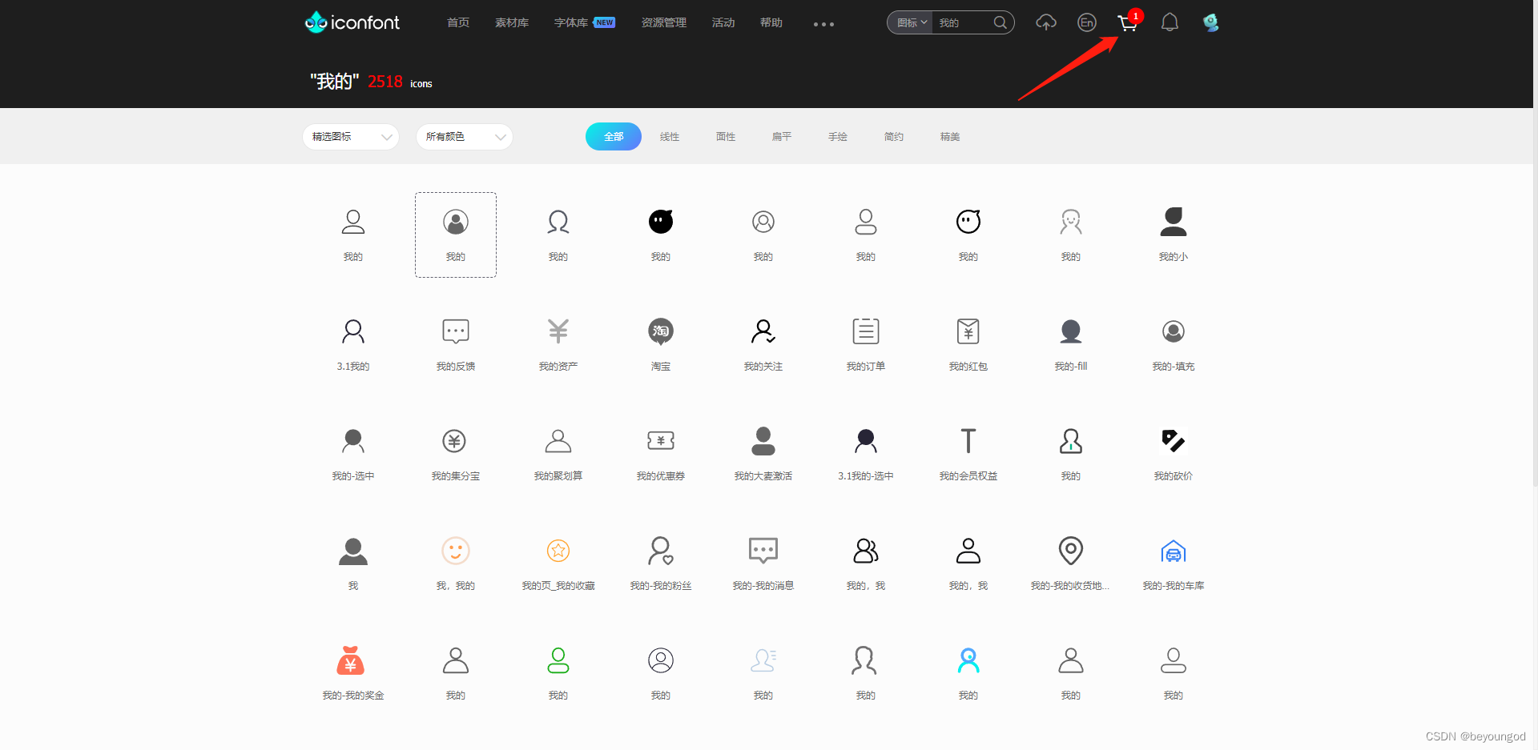Select the 我的聚划算 icon
The width and height of the screenshot is (1538, 750).
tap(558, 441)
